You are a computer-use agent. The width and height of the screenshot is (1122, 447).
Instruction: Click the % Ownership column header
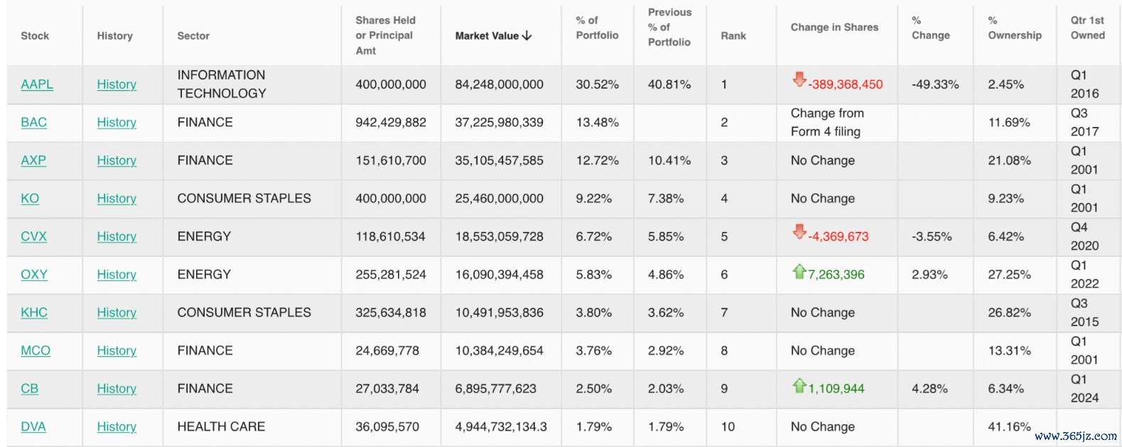pos(1015,28)
